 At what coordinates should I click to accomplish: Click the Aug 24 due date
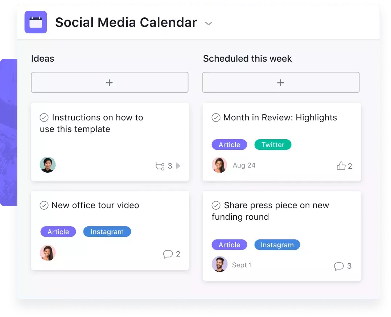pyautogui.click(x=244, y=165)
